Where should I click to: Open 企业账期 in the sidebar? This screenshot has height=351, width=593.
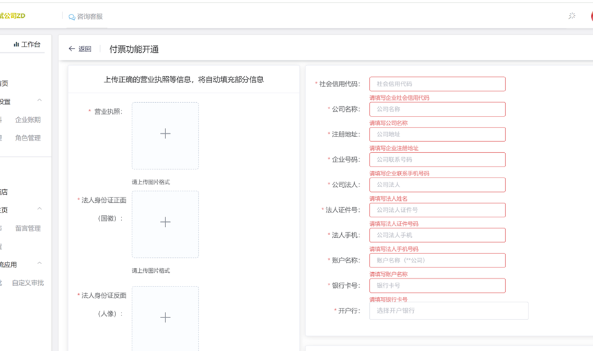[28, 120]
